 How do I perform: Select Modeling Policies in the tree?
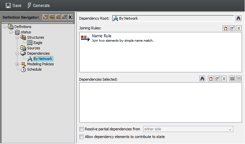(x=40, y=64)
